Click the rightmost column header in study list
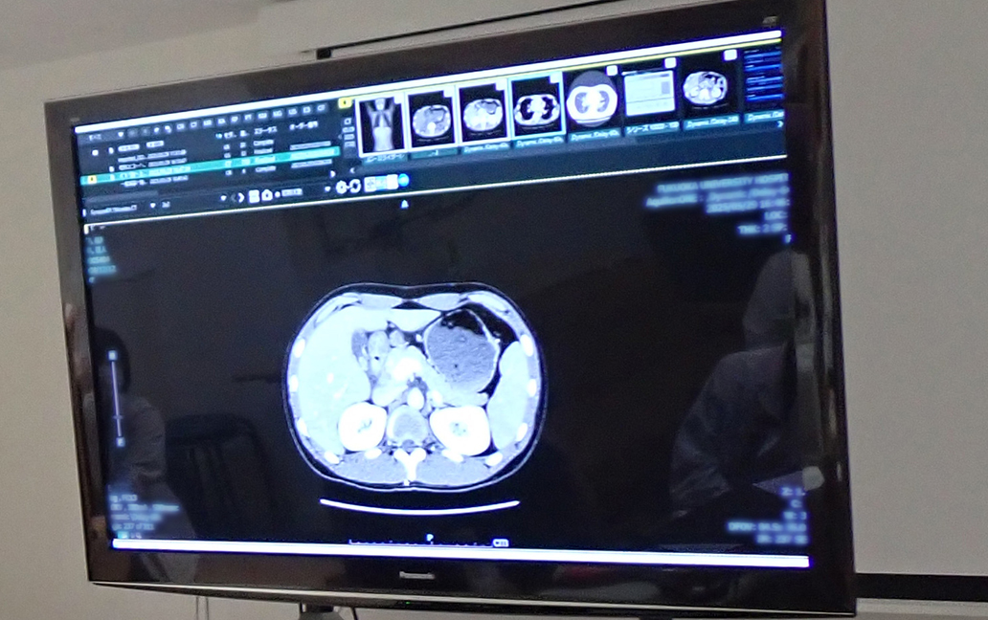 click(x=303, y=125)
